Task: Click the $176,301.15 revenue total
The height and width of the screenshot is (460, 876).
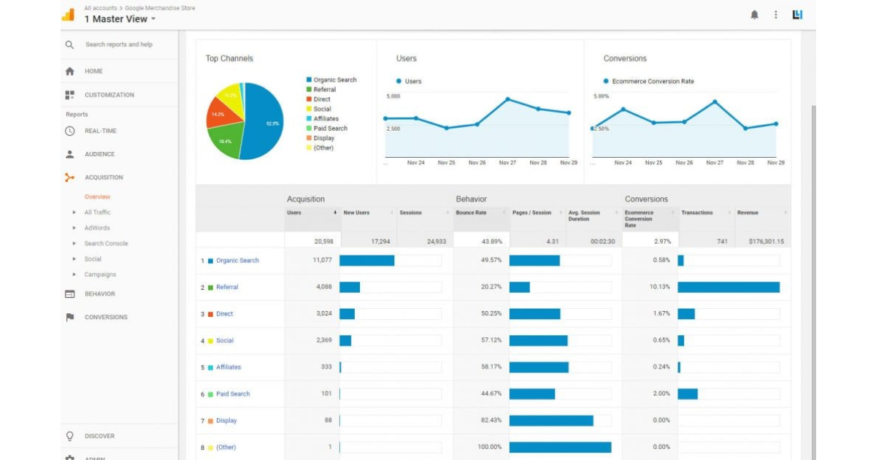Action: coord(766,241)
